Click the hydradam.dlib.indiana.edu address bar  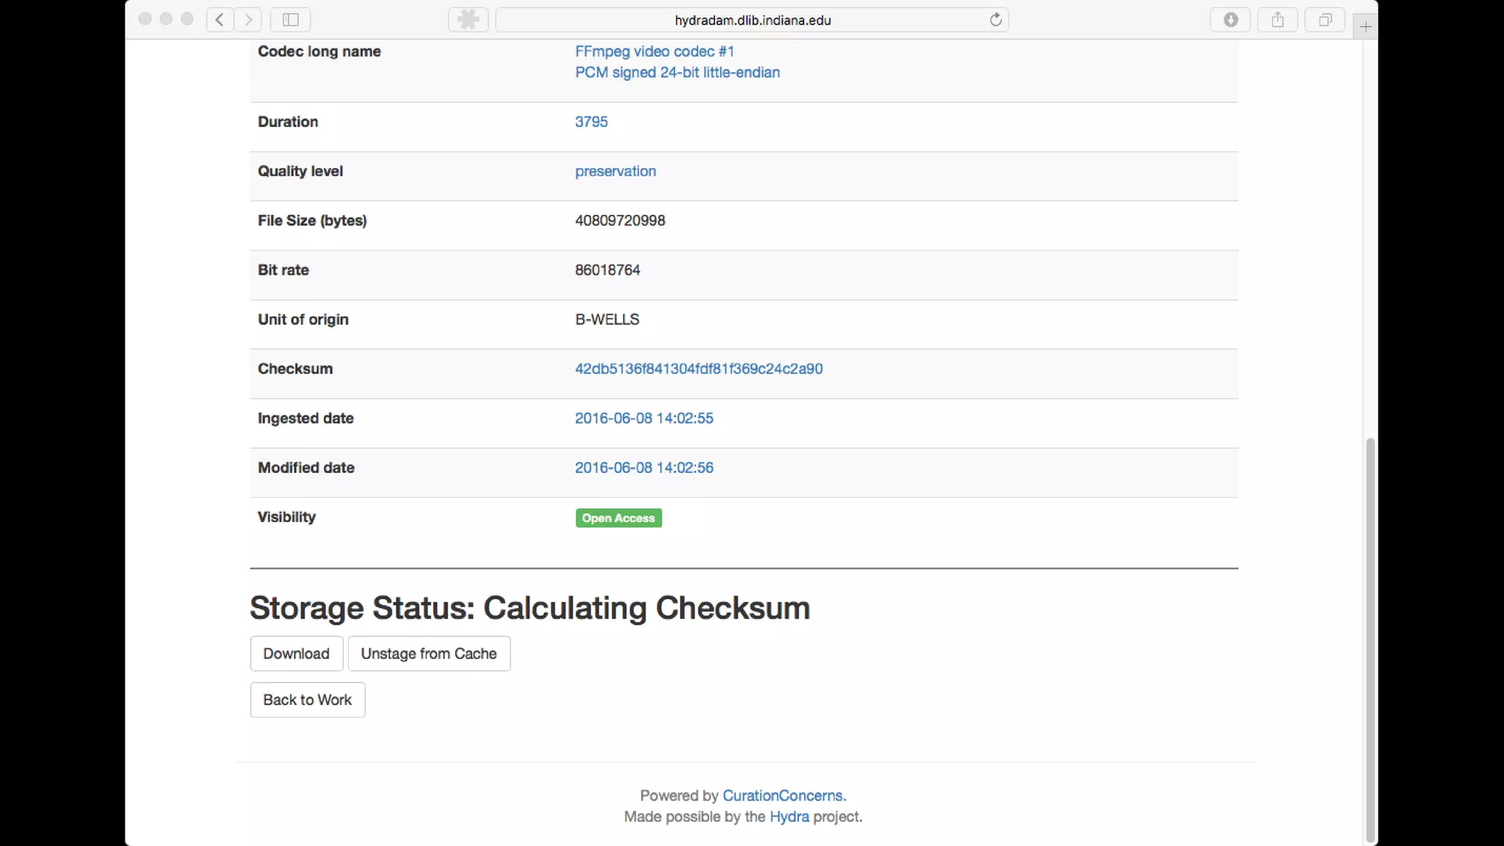[752, 21]
